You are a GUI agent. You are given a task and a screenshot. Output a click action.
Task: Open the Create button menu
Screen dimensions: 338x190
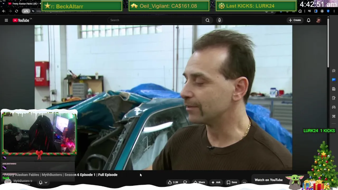pyautogui.click(x=295, y=20)
